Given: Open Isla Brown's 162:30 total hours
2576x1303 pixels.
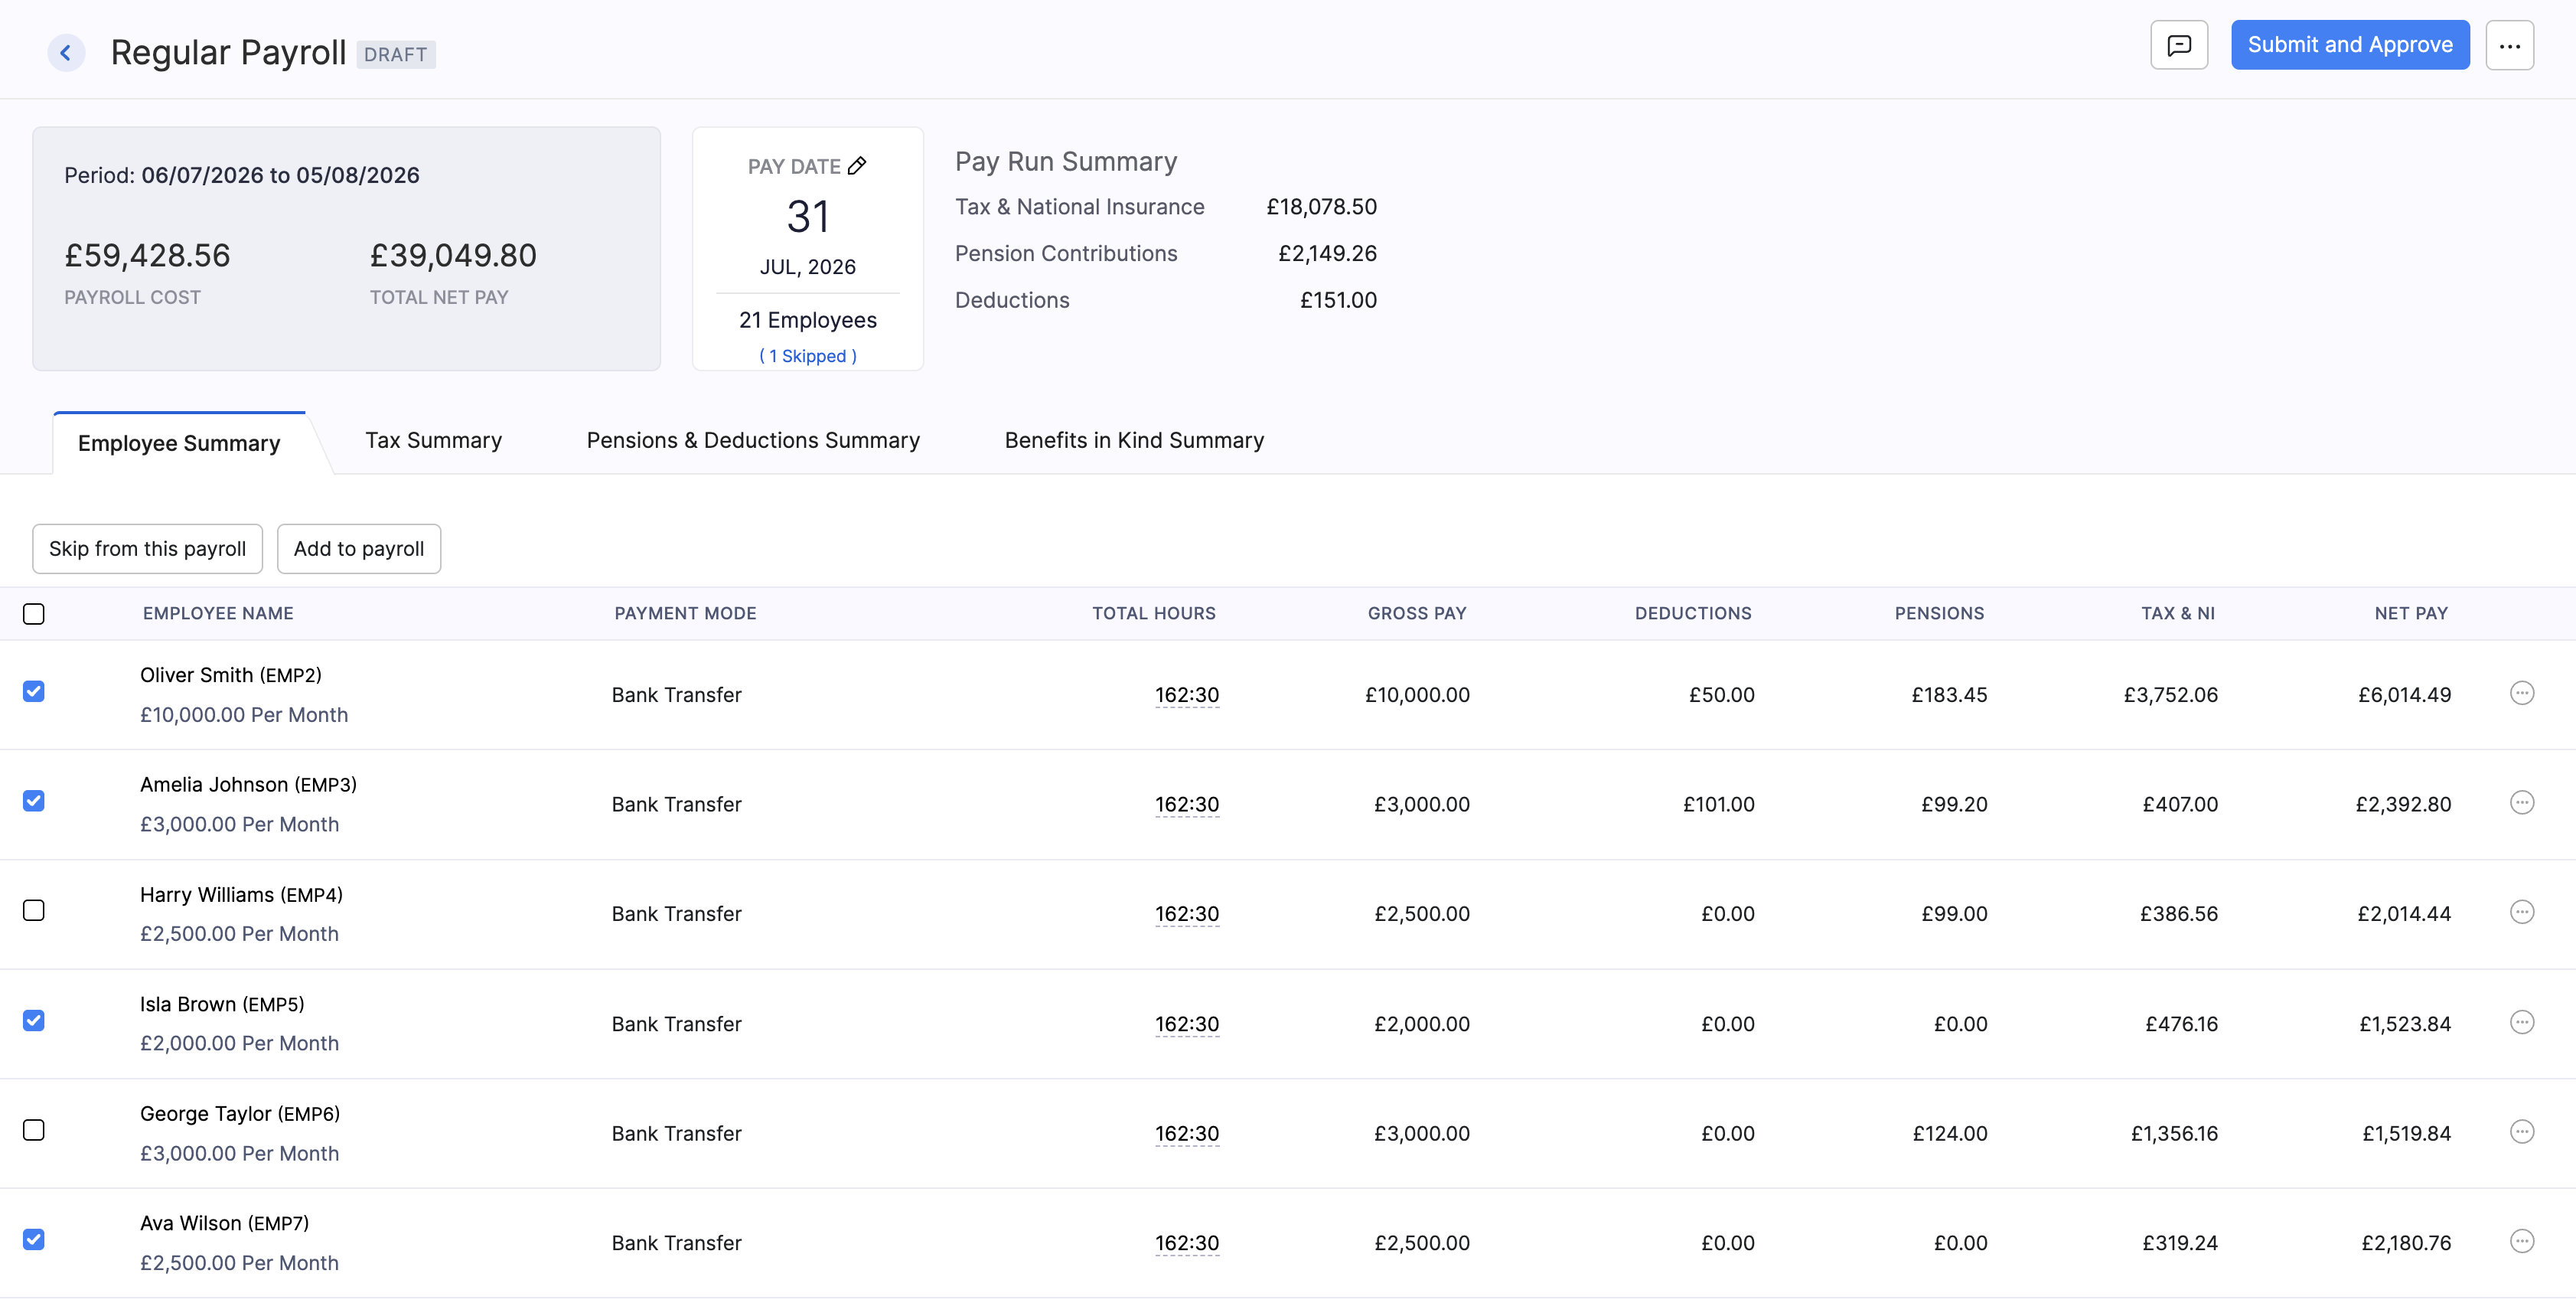Looking at the screenshot, I should point(1187,1024).
